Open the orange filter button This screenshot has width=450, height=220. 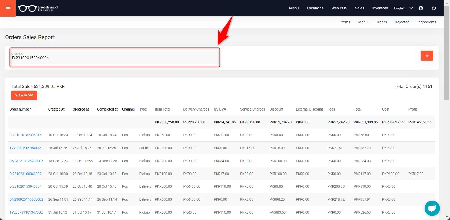[x=427, y=56]
